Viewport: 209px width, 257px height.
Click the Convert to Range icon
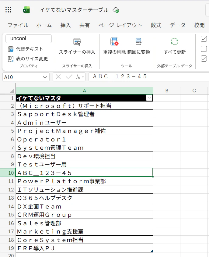pos(139,41)
